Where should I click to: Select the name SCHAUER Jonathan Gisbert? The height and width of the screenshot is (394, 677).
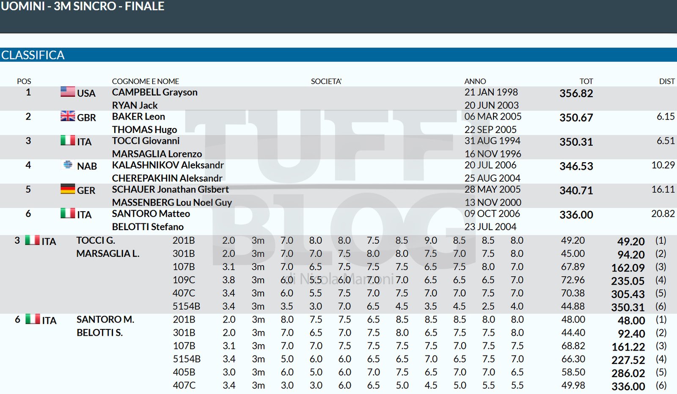tap(170, 189)
